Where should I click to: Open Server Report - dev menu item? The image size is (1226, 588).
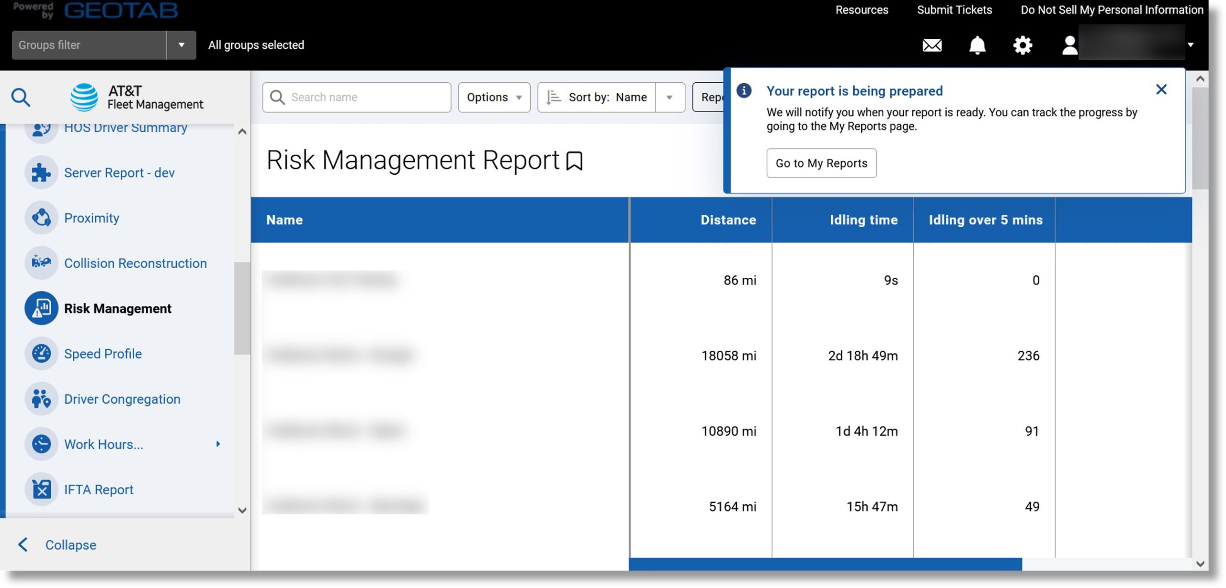(x=119, y=172)
